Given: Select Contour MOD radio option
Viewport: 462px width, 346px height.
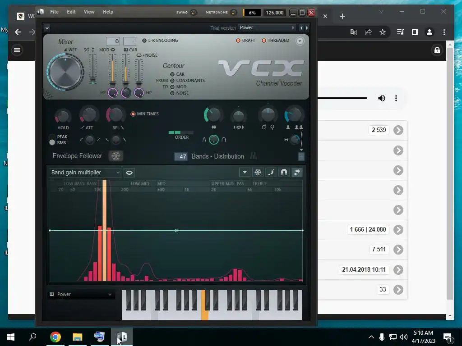Looking at the screenshot, I should [172, 87].
